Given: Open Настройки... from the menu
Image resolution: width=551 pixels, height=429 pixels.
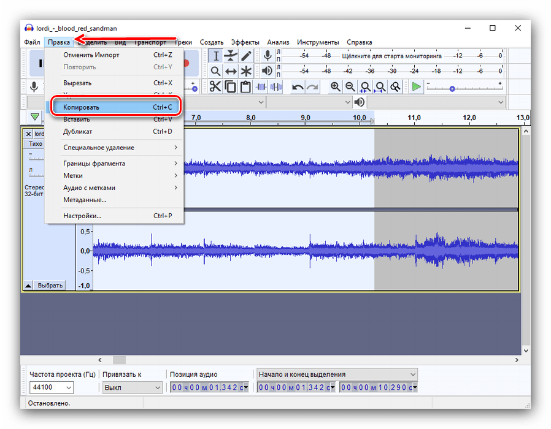Looking at the screenshot, I should pos(114,216).
